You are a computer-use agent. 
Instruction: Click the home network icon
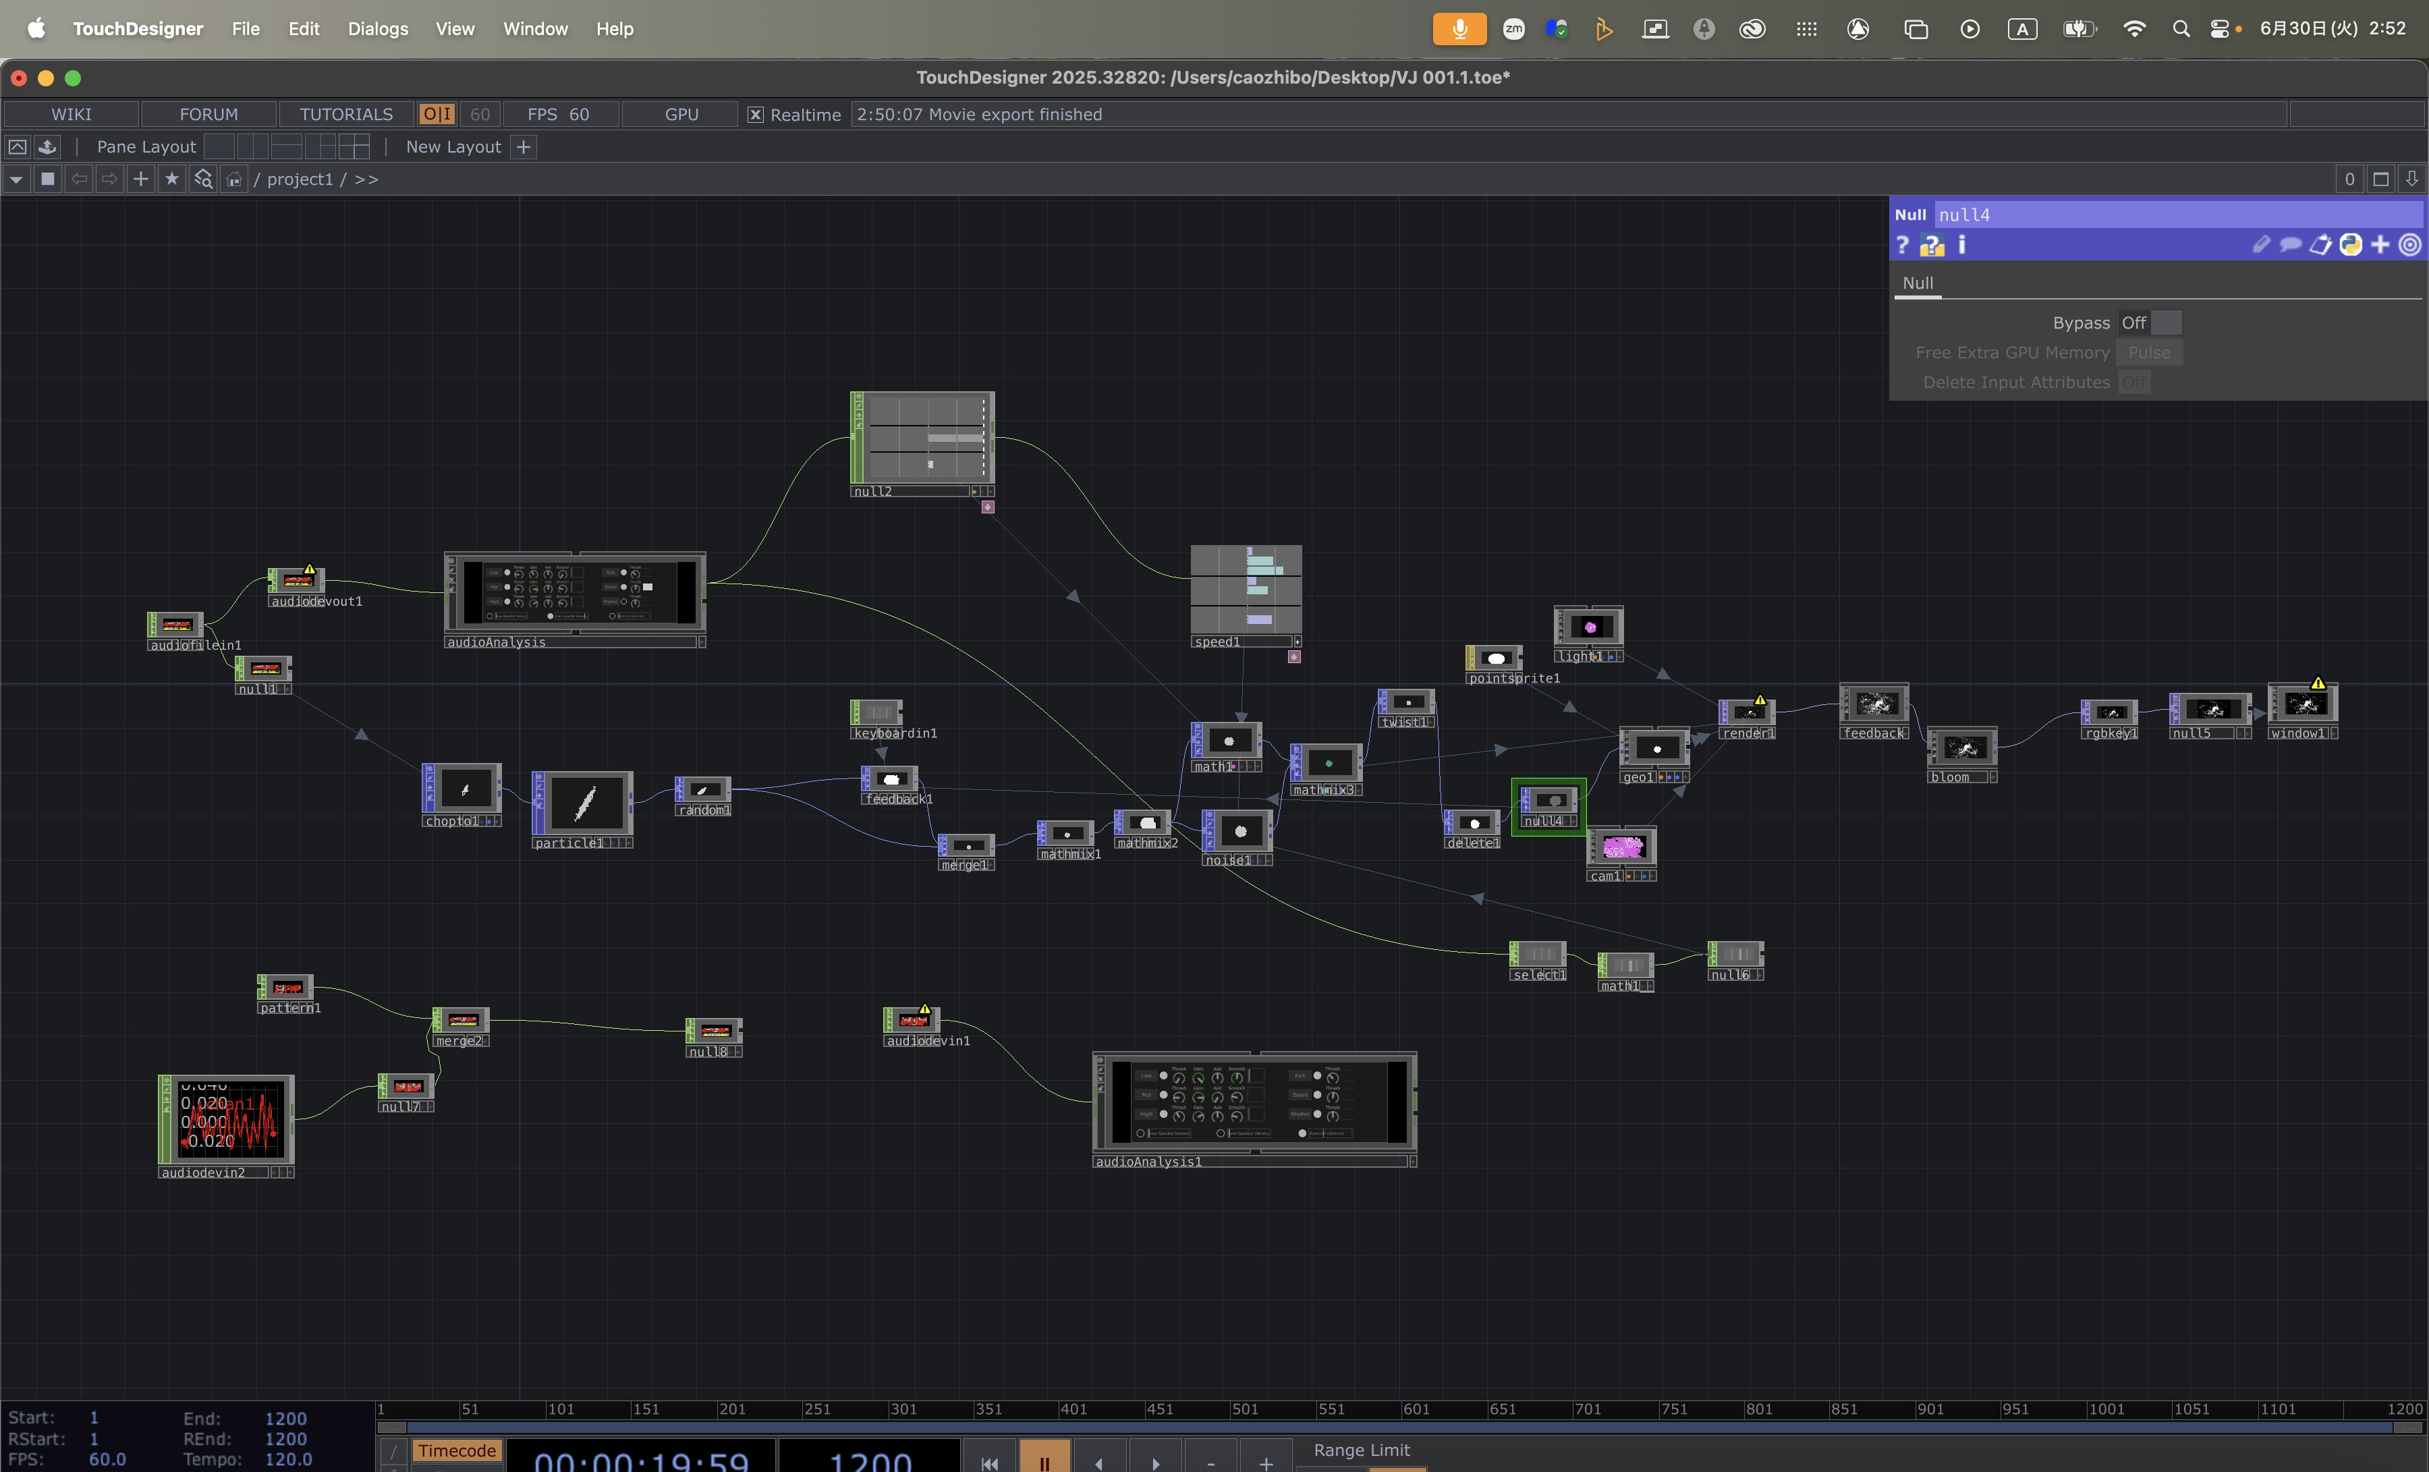(233, 179)
